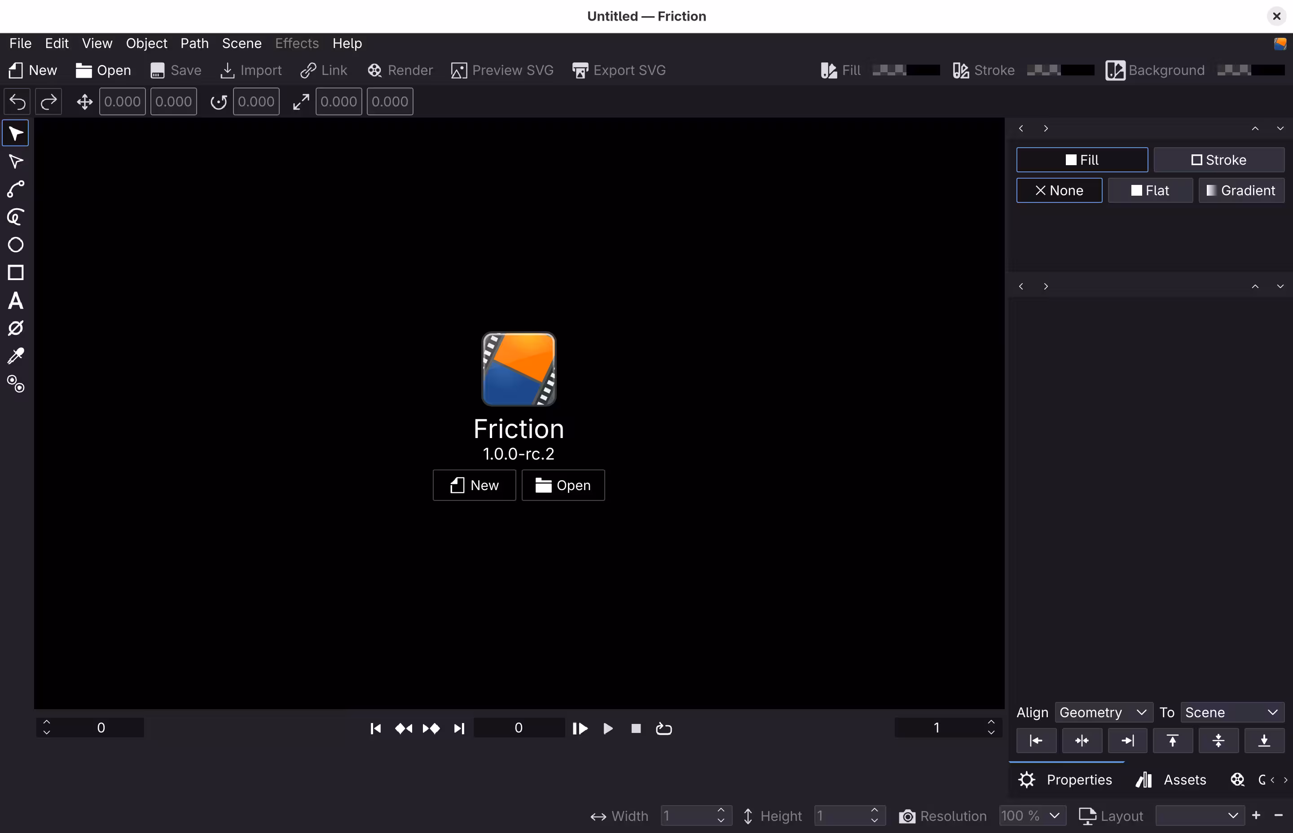Viewport: 1293px width, 833px height.
Task: Click New to create a project
Action: click(474, 485)
